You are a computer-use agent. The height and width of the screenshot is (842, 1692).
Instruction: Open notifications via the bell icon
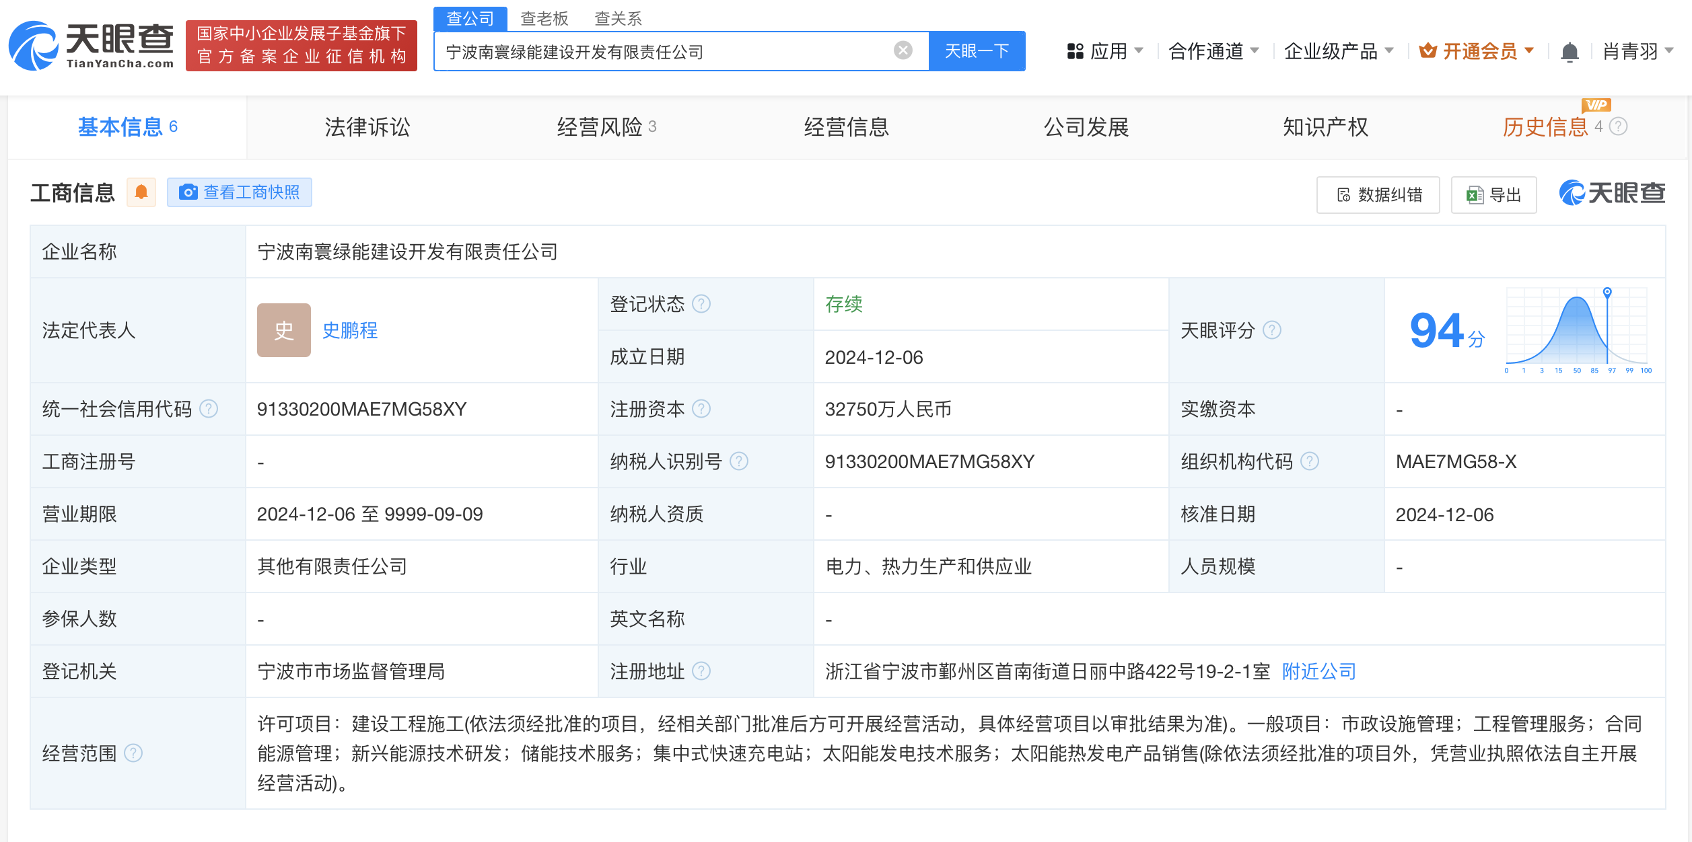(1570, 50)
